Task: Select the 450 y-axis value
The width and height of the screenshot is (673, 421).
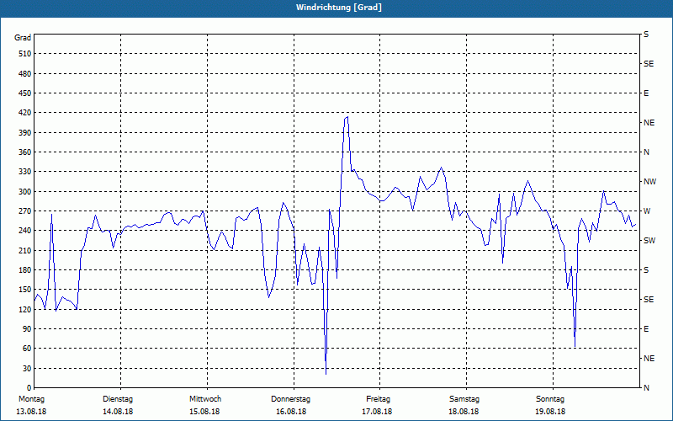Action: (25, 93)
